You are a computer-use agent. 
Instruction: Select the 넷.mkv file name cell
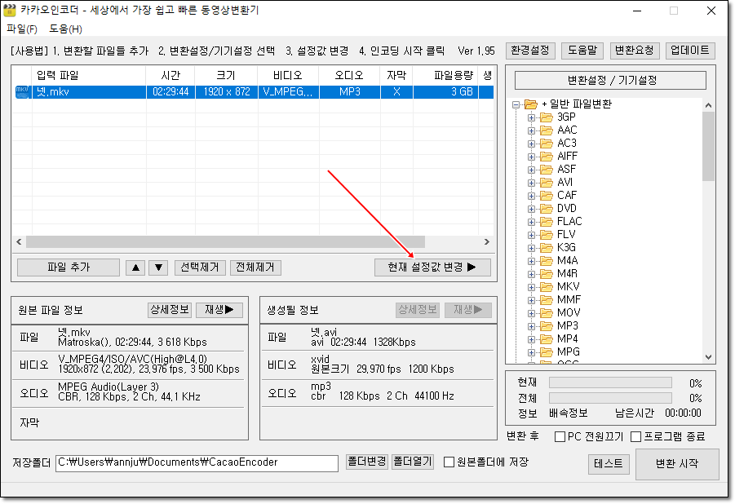tap(89, 92)
